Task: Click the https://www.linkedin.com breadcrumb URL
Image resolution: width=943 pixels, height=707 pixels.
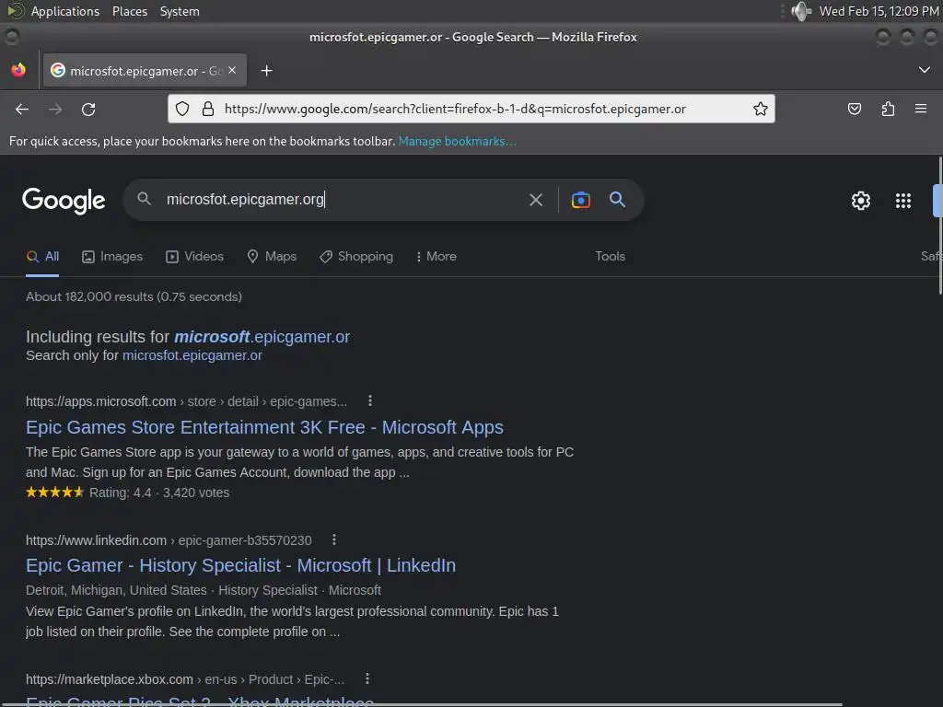Action: pos(96,539)
